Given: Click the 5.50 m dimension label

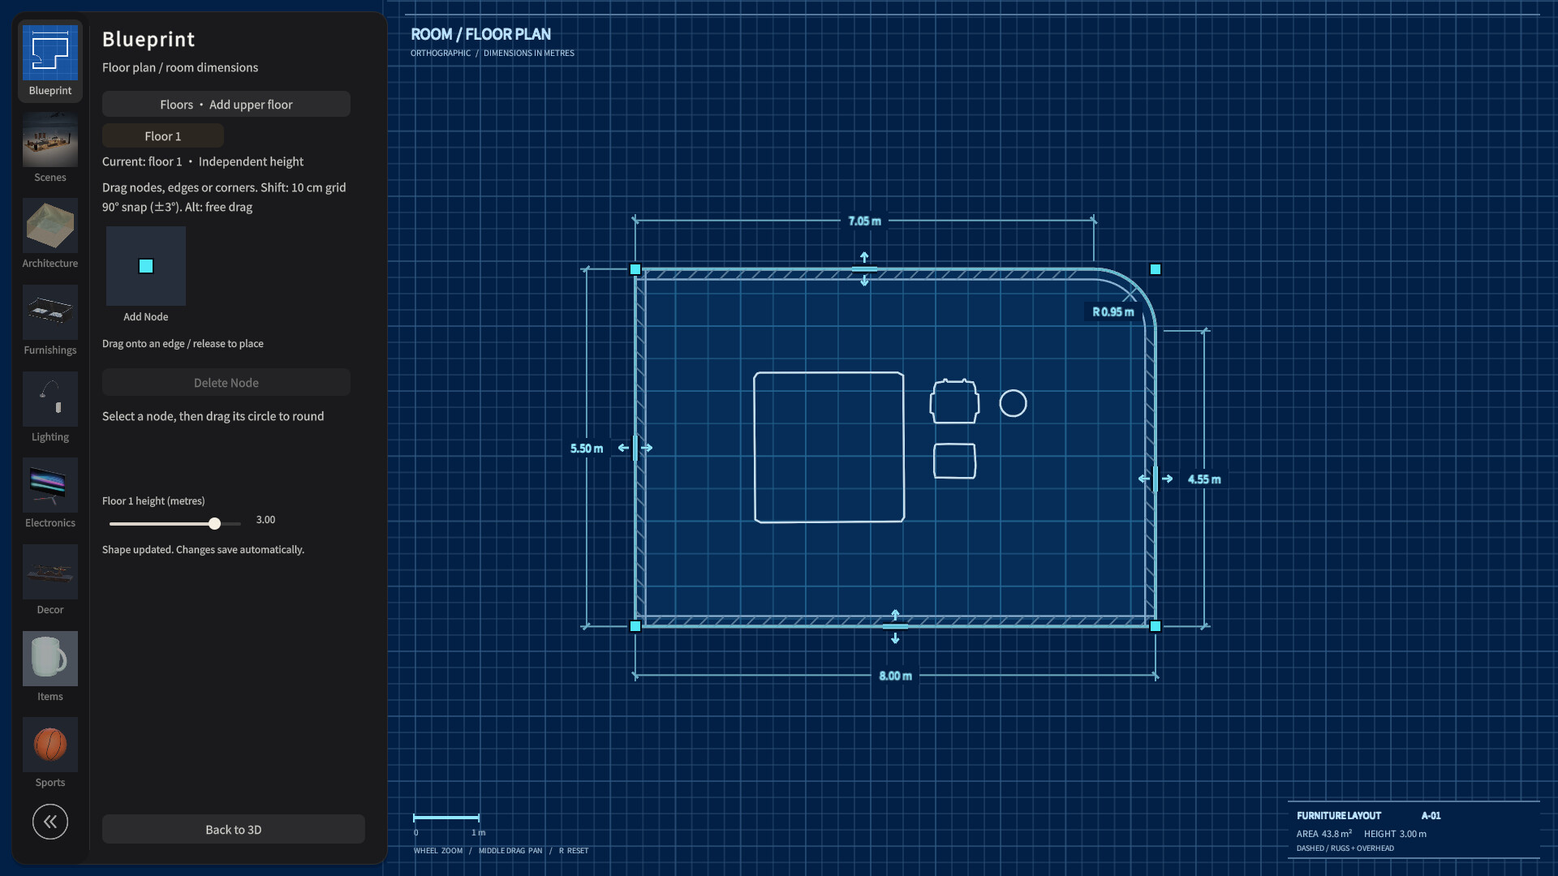Looking at the screenshot, I should [x=587, y=449].
